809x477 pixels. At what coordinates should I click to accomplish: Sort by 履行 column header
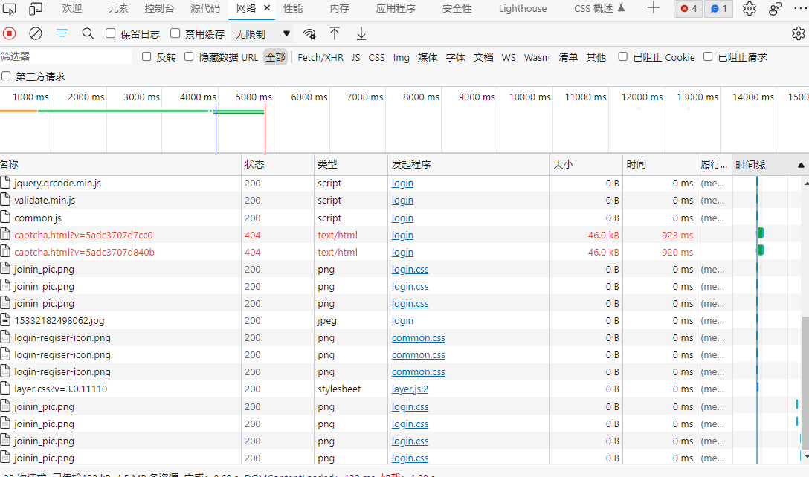coord(714,164)
